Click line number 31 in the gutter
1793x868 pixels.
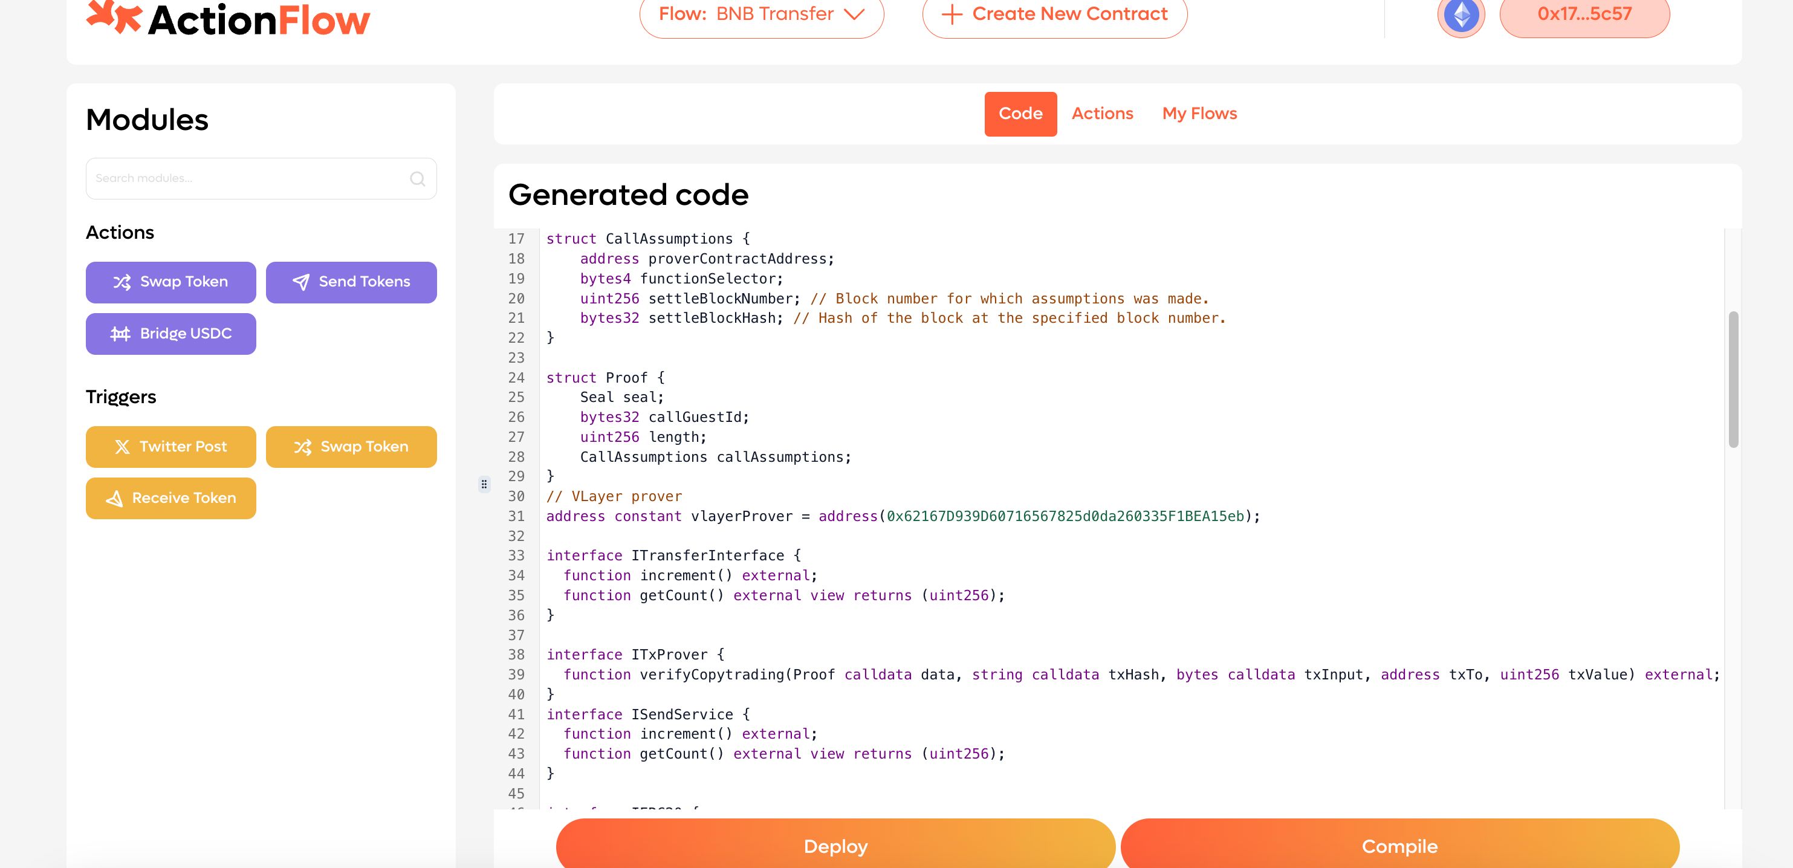click(x=516, y=516)
